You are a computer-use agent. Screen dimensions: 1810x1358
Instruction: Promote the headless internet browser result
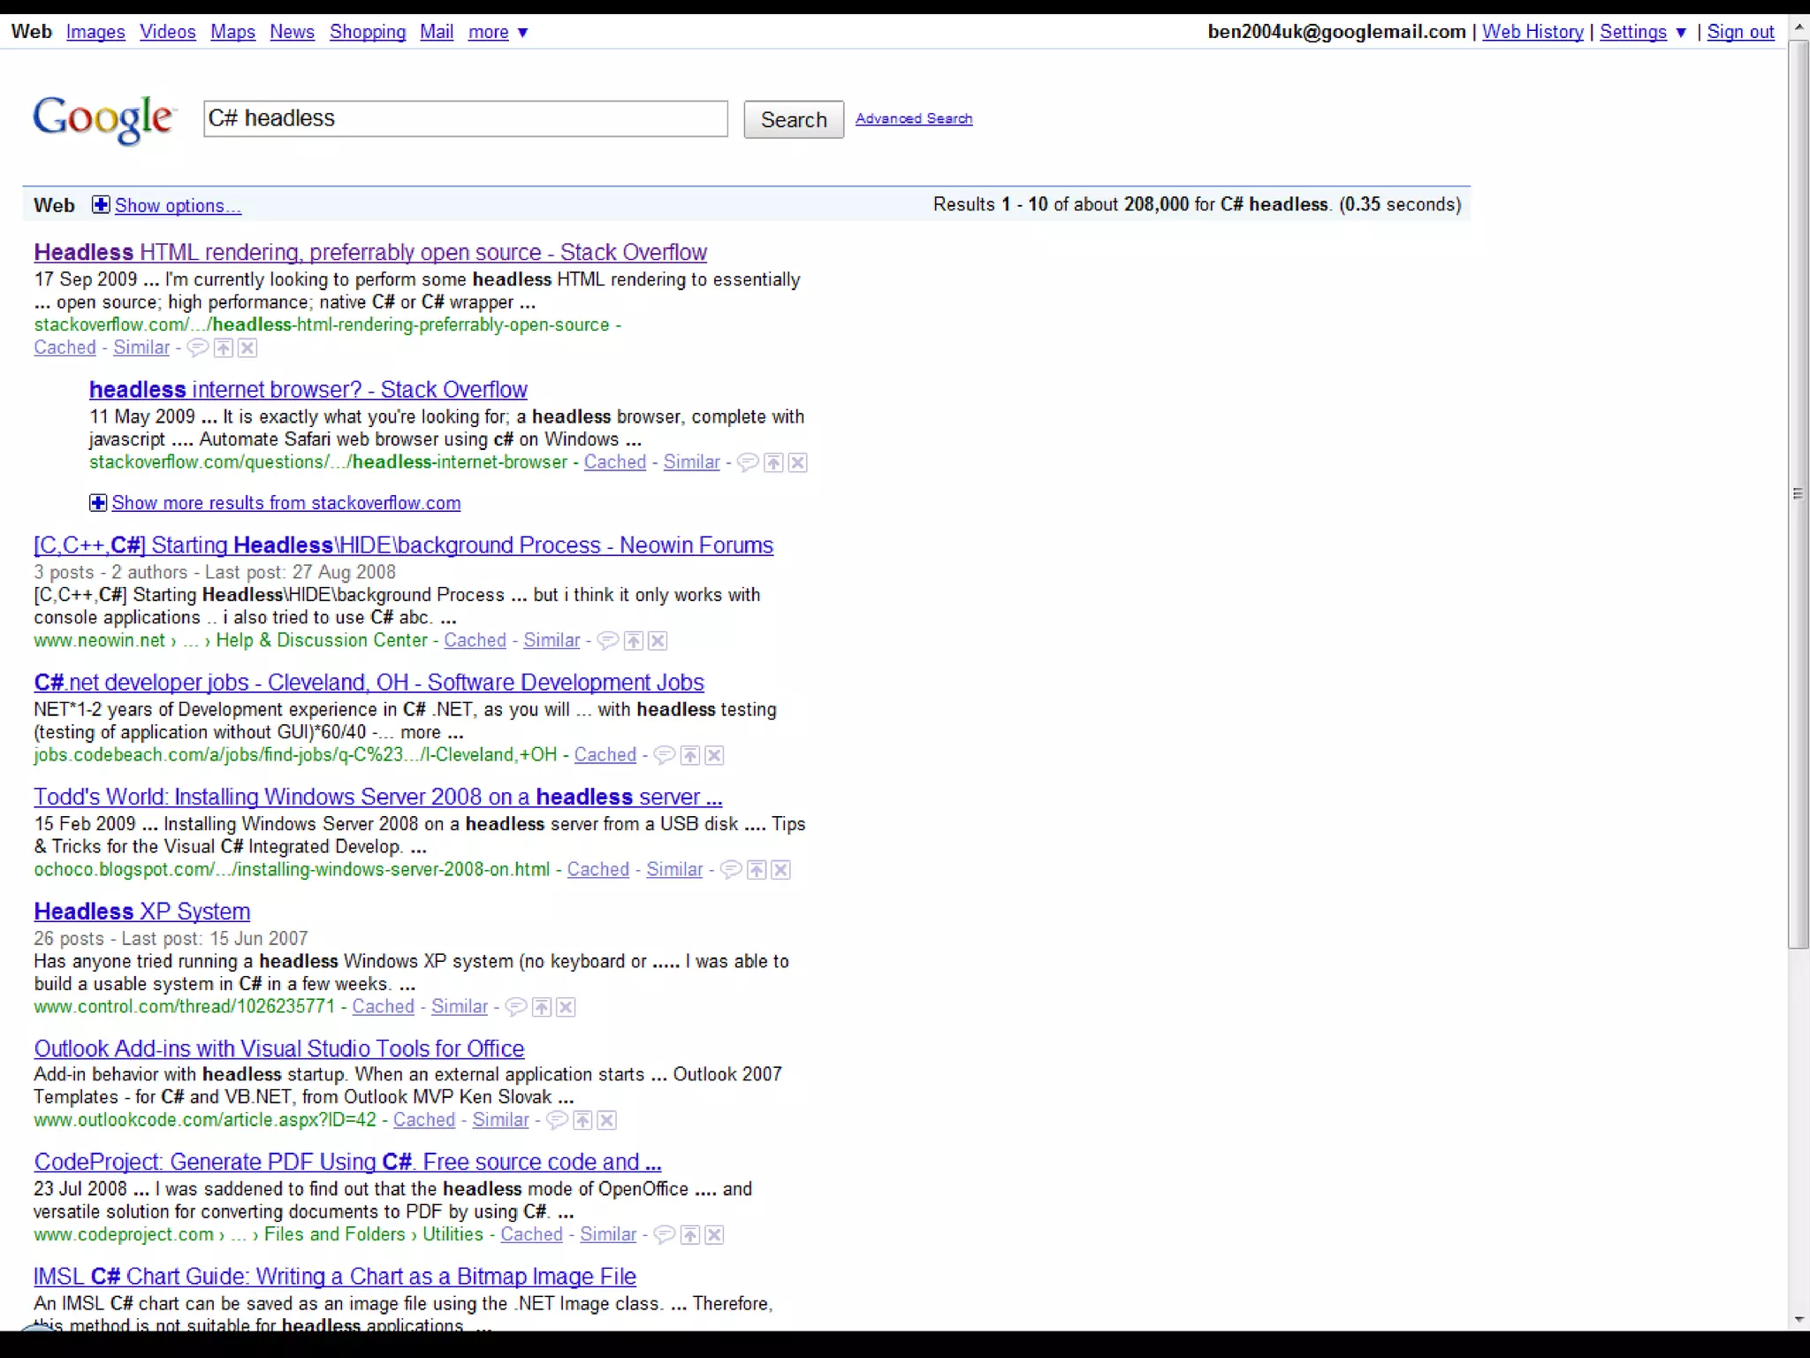(x=773, y=462)
